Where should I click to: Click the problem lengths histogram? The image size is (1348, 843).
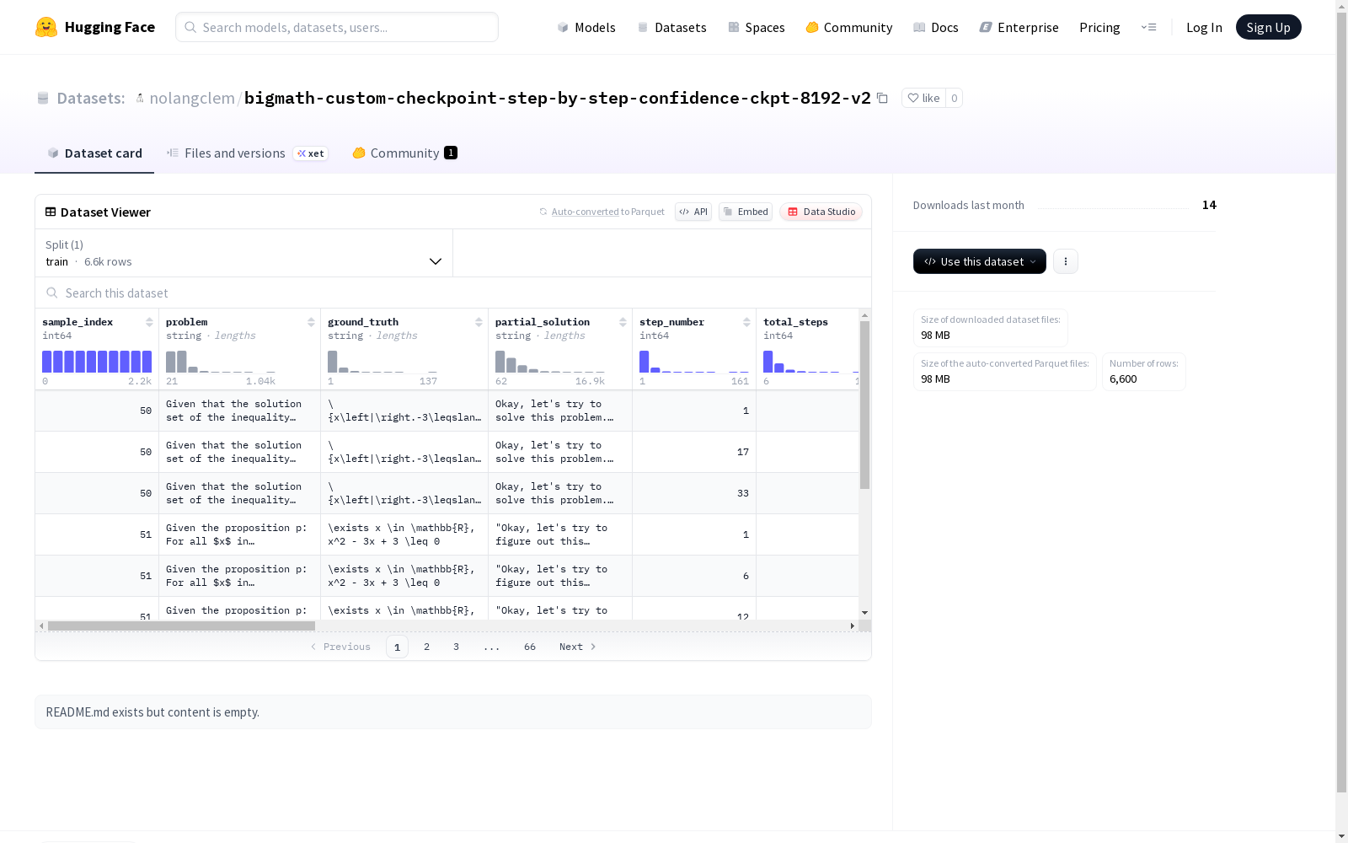[221, 362]
